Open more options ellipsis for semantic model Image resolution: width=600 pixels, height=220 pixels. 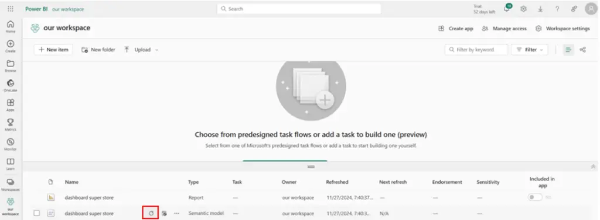click(x=176, y=213)
